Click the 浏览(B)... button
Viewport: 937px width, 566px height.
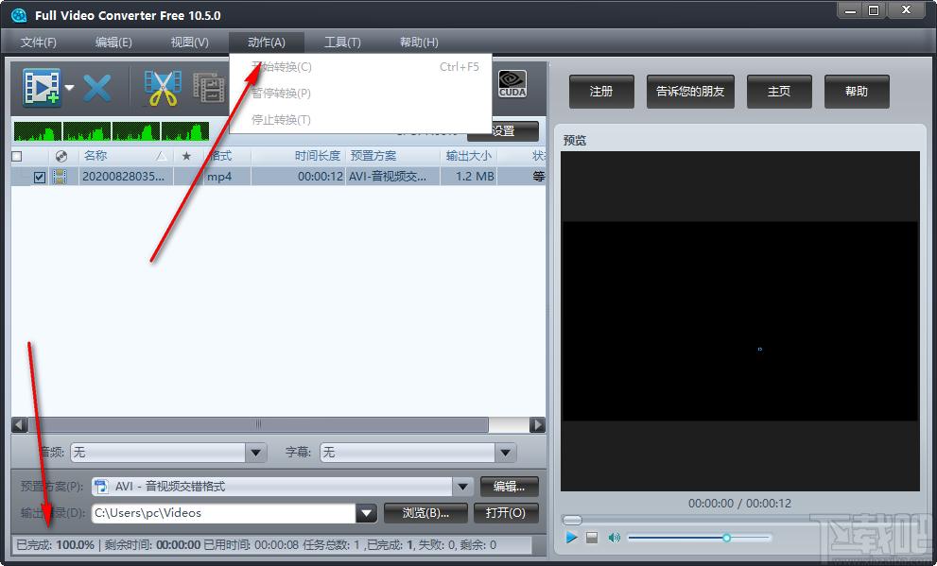coord(425,513)
